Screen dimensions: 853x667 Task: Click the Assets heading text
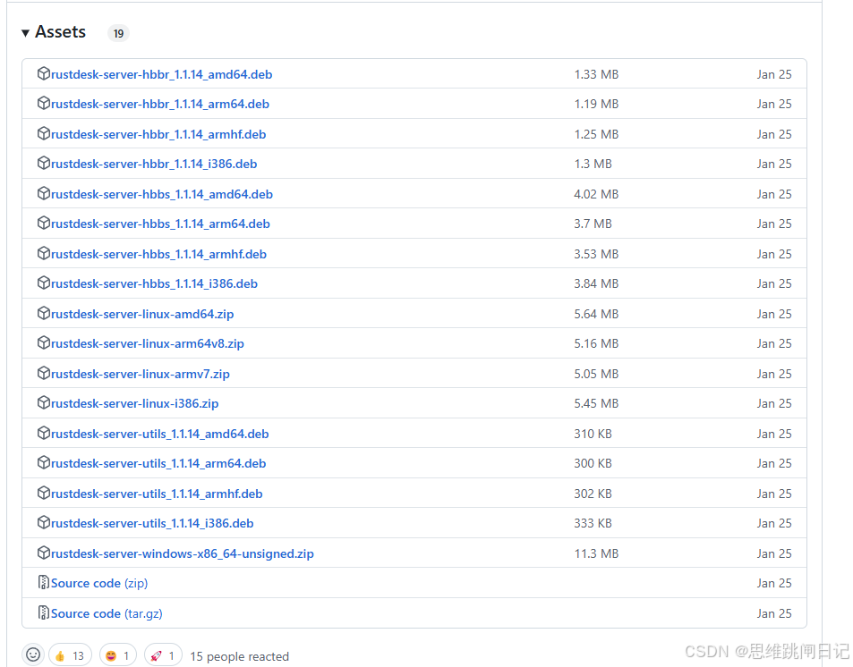60,32
